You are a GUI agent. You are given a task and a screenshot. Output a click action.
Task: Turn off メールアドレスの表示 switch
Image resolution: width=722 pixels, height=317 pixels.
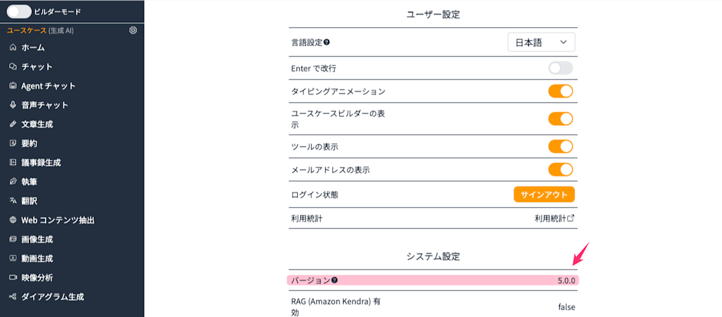(x=560, y=170)
